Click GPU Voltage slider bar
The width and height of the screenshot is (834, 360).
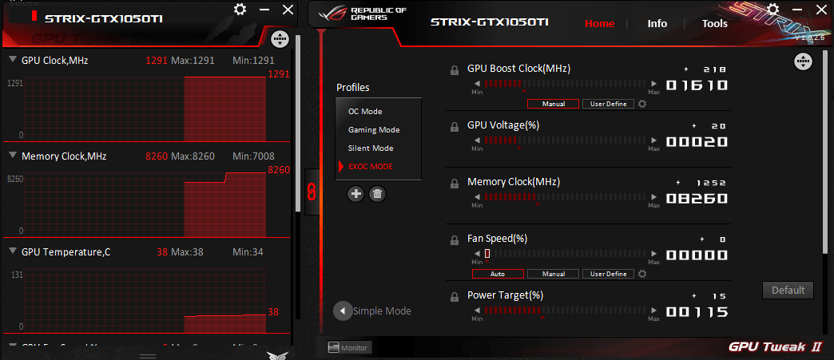(566, 140)
